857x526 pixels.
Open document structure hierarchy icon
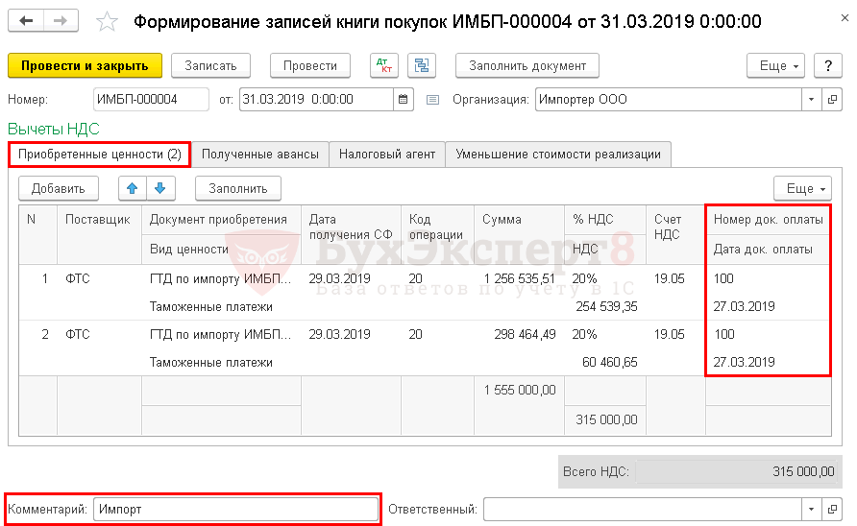click(x=421, y=65)
